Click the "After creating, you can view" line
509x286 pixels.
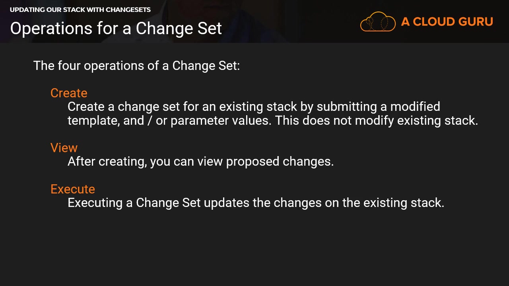[200, 161]
